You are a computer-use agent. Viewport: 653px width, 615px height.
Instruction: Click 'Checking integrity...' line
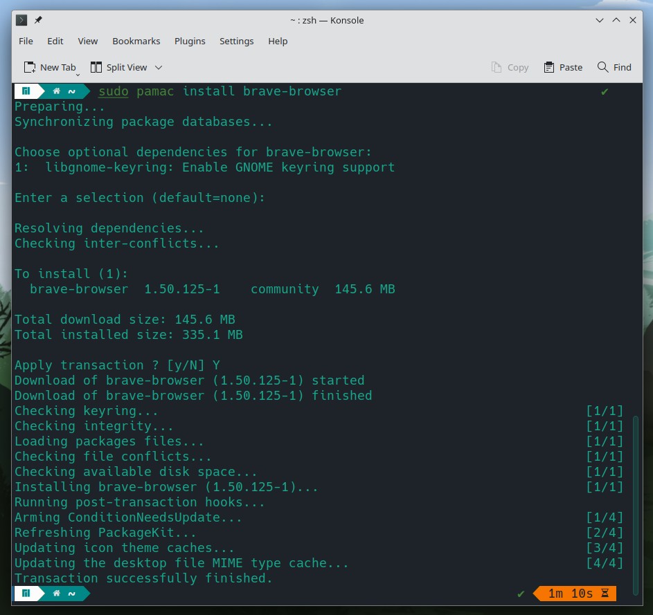pos(93,426)
